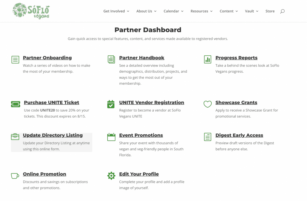Expand the About Us menu chevron
The width and height of the screenshot is (307, 201).
click(x=155, y=11)
